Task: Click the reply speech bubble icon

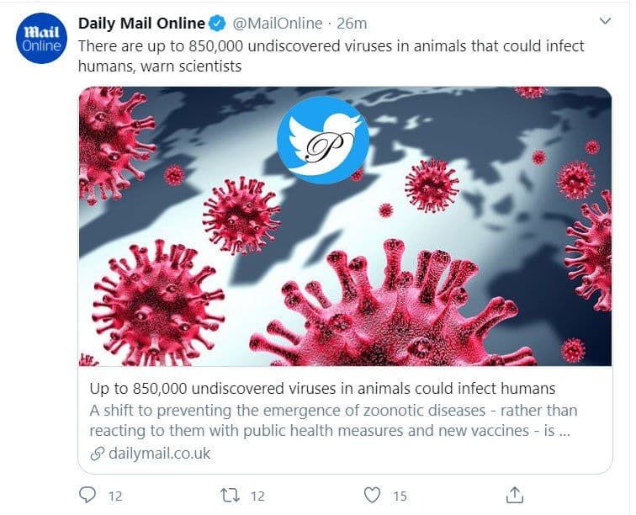Action: click(x=87, y=495)
